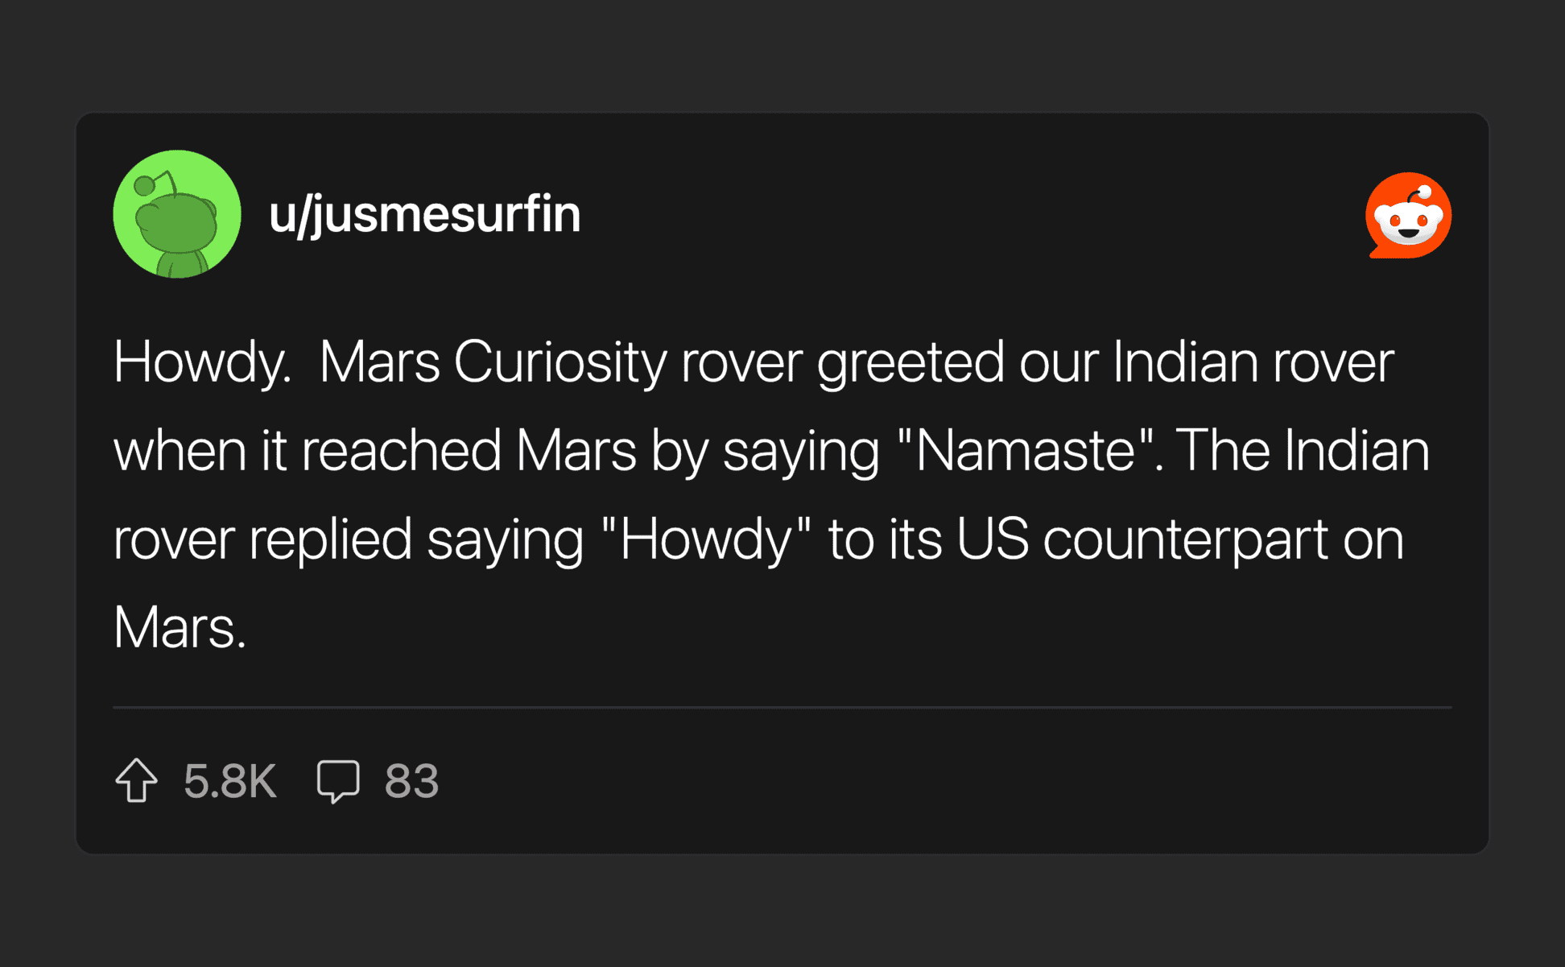
Task: Click the word "saying" before "Namaste"
Action: pyautogui.click(x=800, y=451)
